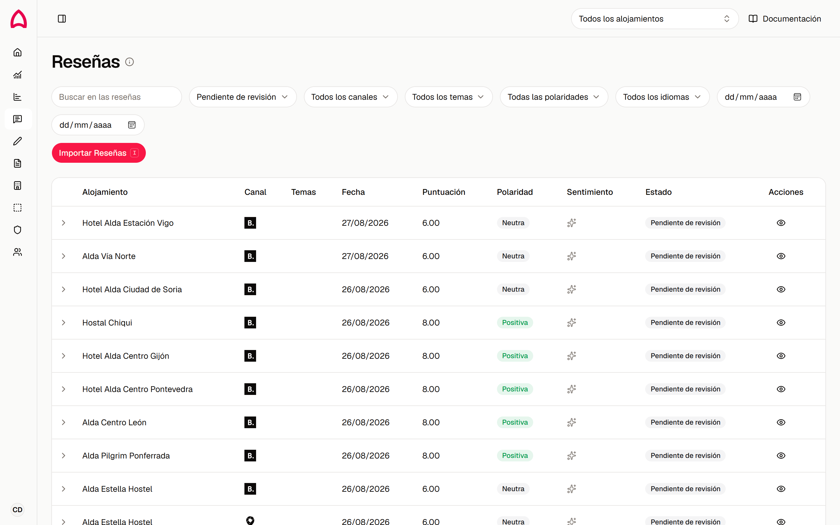View the Hostal Chiqui review (eye icon)
This screenshot has height=525, width=840.
coord(781,323)
